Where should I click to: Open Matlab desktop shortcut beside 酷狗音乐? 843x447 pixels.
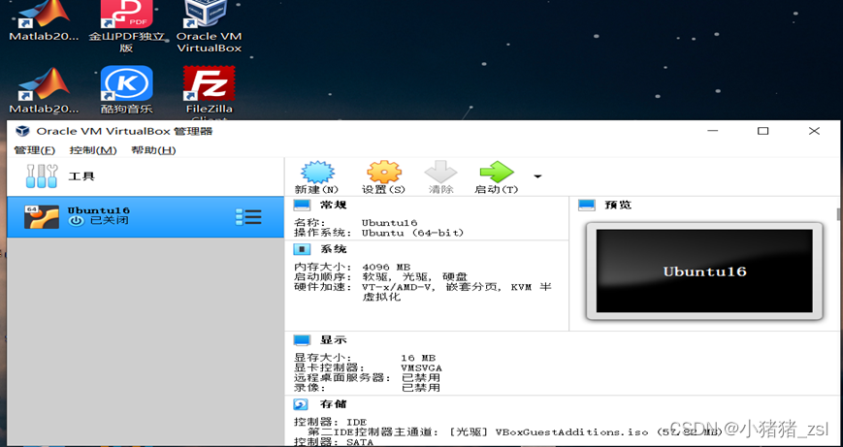coord(44,90)
